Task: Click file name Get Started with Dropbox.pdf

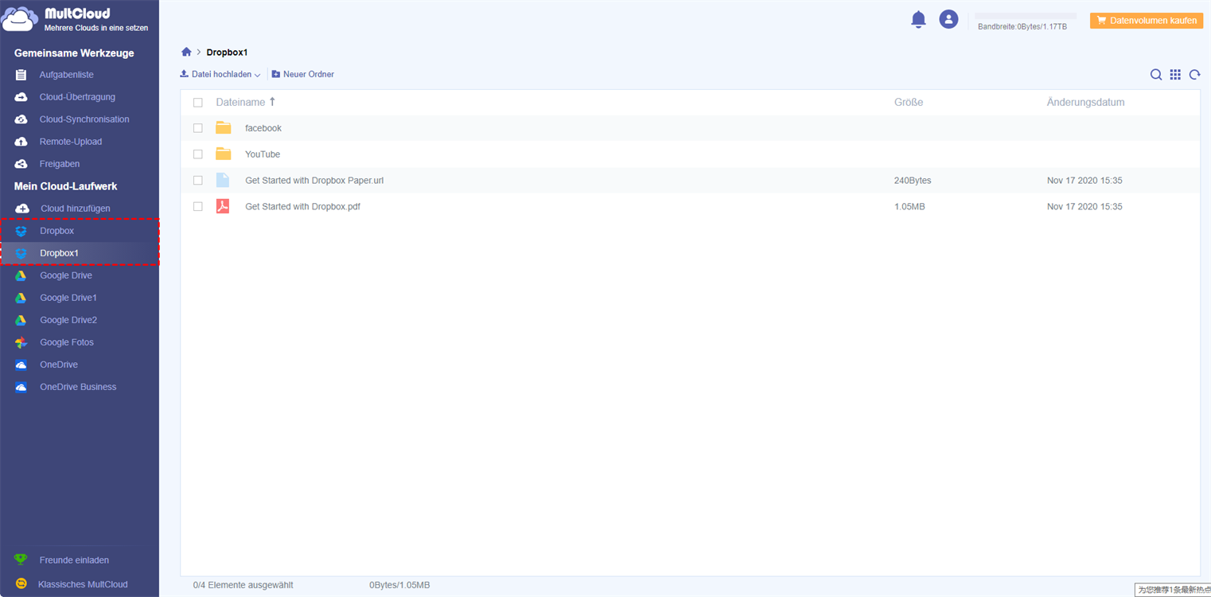Action: click(x=302, y=207)
